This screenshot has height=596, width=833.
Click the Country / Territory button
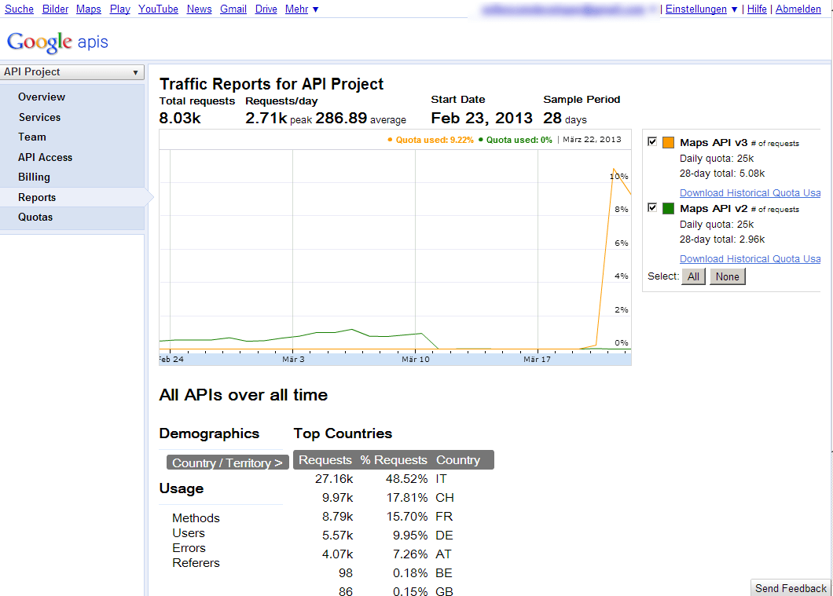tap(227, 463)
